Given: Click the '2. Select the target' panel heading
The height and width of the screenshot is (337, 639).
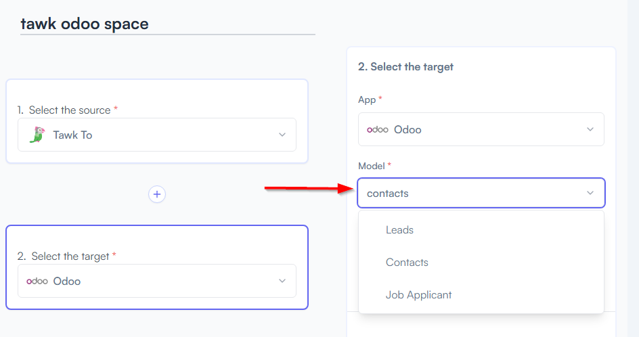Looking at the screenshot, I should (x=405, y=67).
